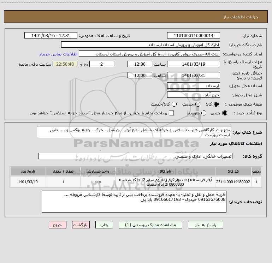Click the response deadline 12:00 time field
Viewport: 272px width, 263px height.
140,64
